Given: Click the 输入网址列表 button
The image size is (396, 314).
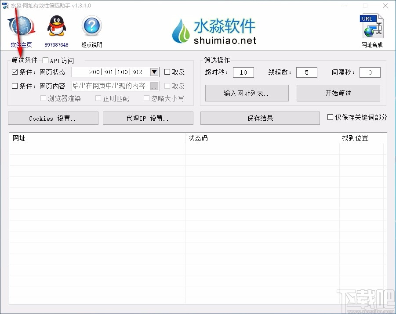Looking at the screenshot, I should (x=247, y=93).
